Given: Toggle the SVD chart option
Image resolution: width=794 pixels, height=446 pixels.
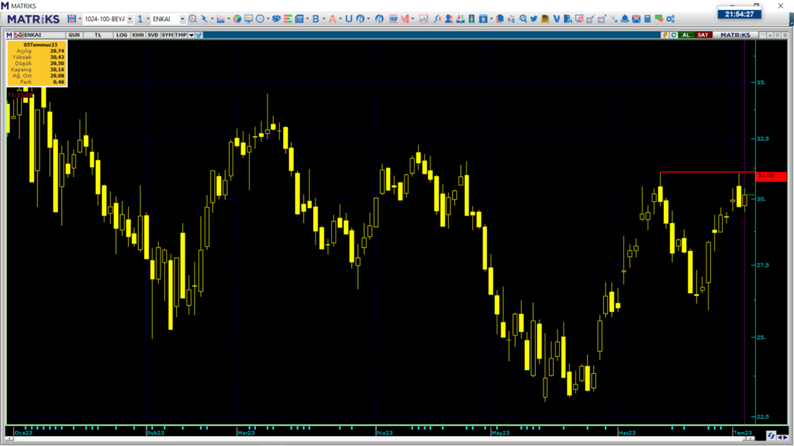Looking at the screenshot, I should [152, 35].
